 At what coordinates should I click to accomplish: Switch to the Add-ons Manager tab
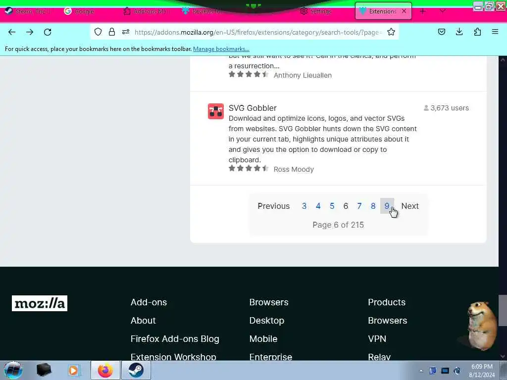tap(146, 11)
